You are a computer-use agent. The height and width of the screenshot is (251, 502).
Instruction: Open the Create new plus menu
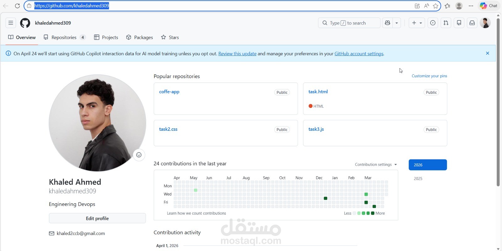click(x=417, y=23)
